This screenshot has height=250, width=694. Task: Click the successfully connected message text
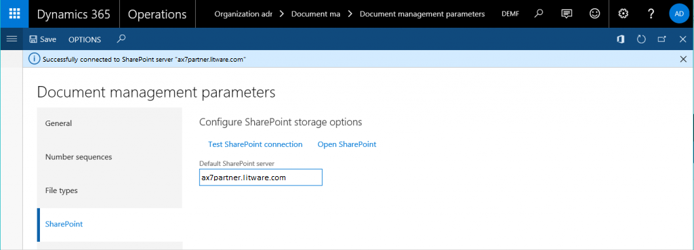(x=144, y=60)
